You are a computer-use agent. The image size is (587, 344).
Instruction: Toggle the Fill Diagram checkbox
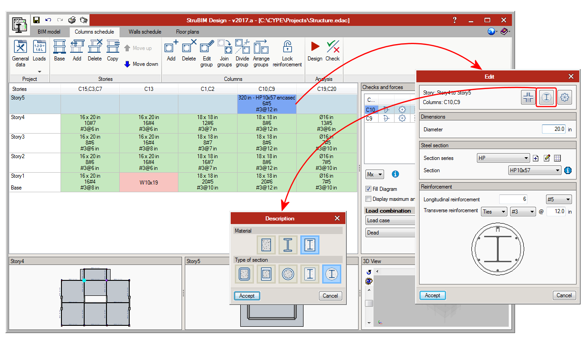click(x=369, y=189)
